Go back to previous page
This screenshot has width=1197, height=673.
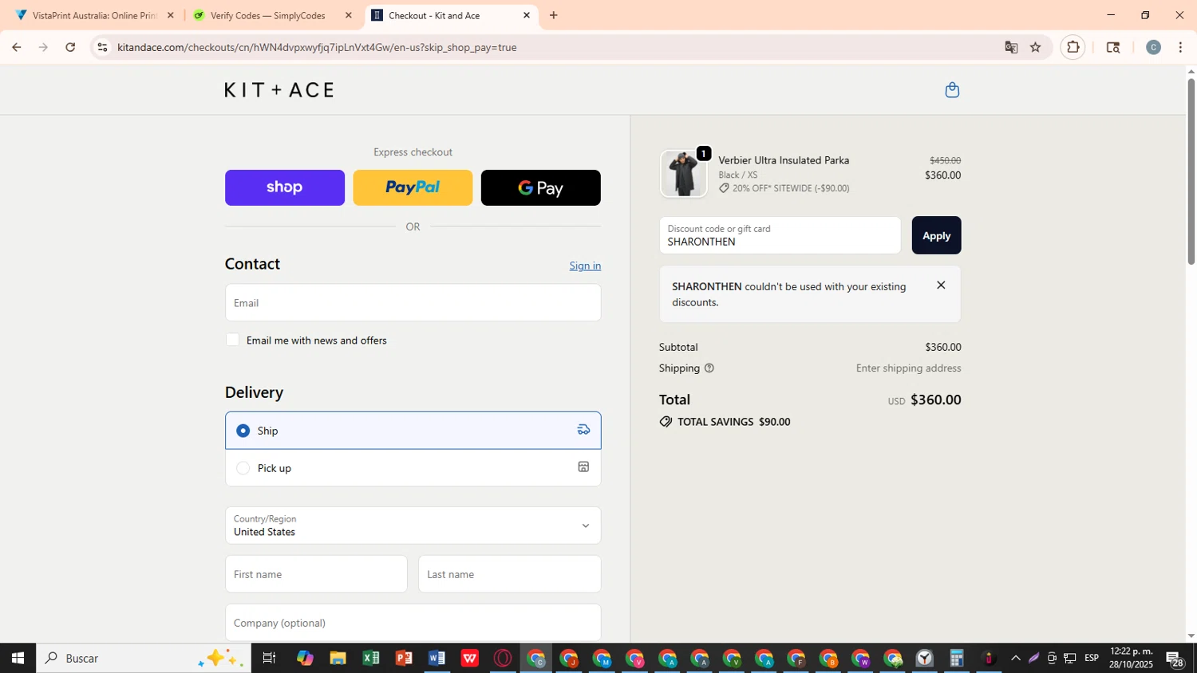point(16,47)
